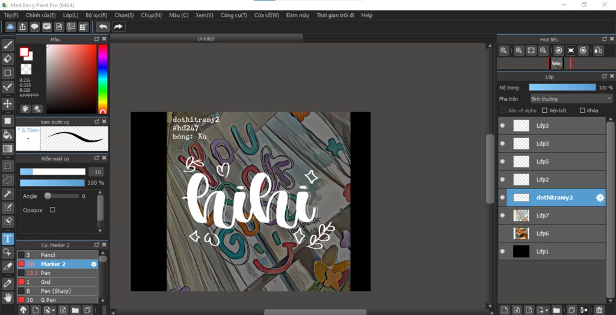Select the Hand tool
Screen dimensions: 616x315
click(7, 298)
